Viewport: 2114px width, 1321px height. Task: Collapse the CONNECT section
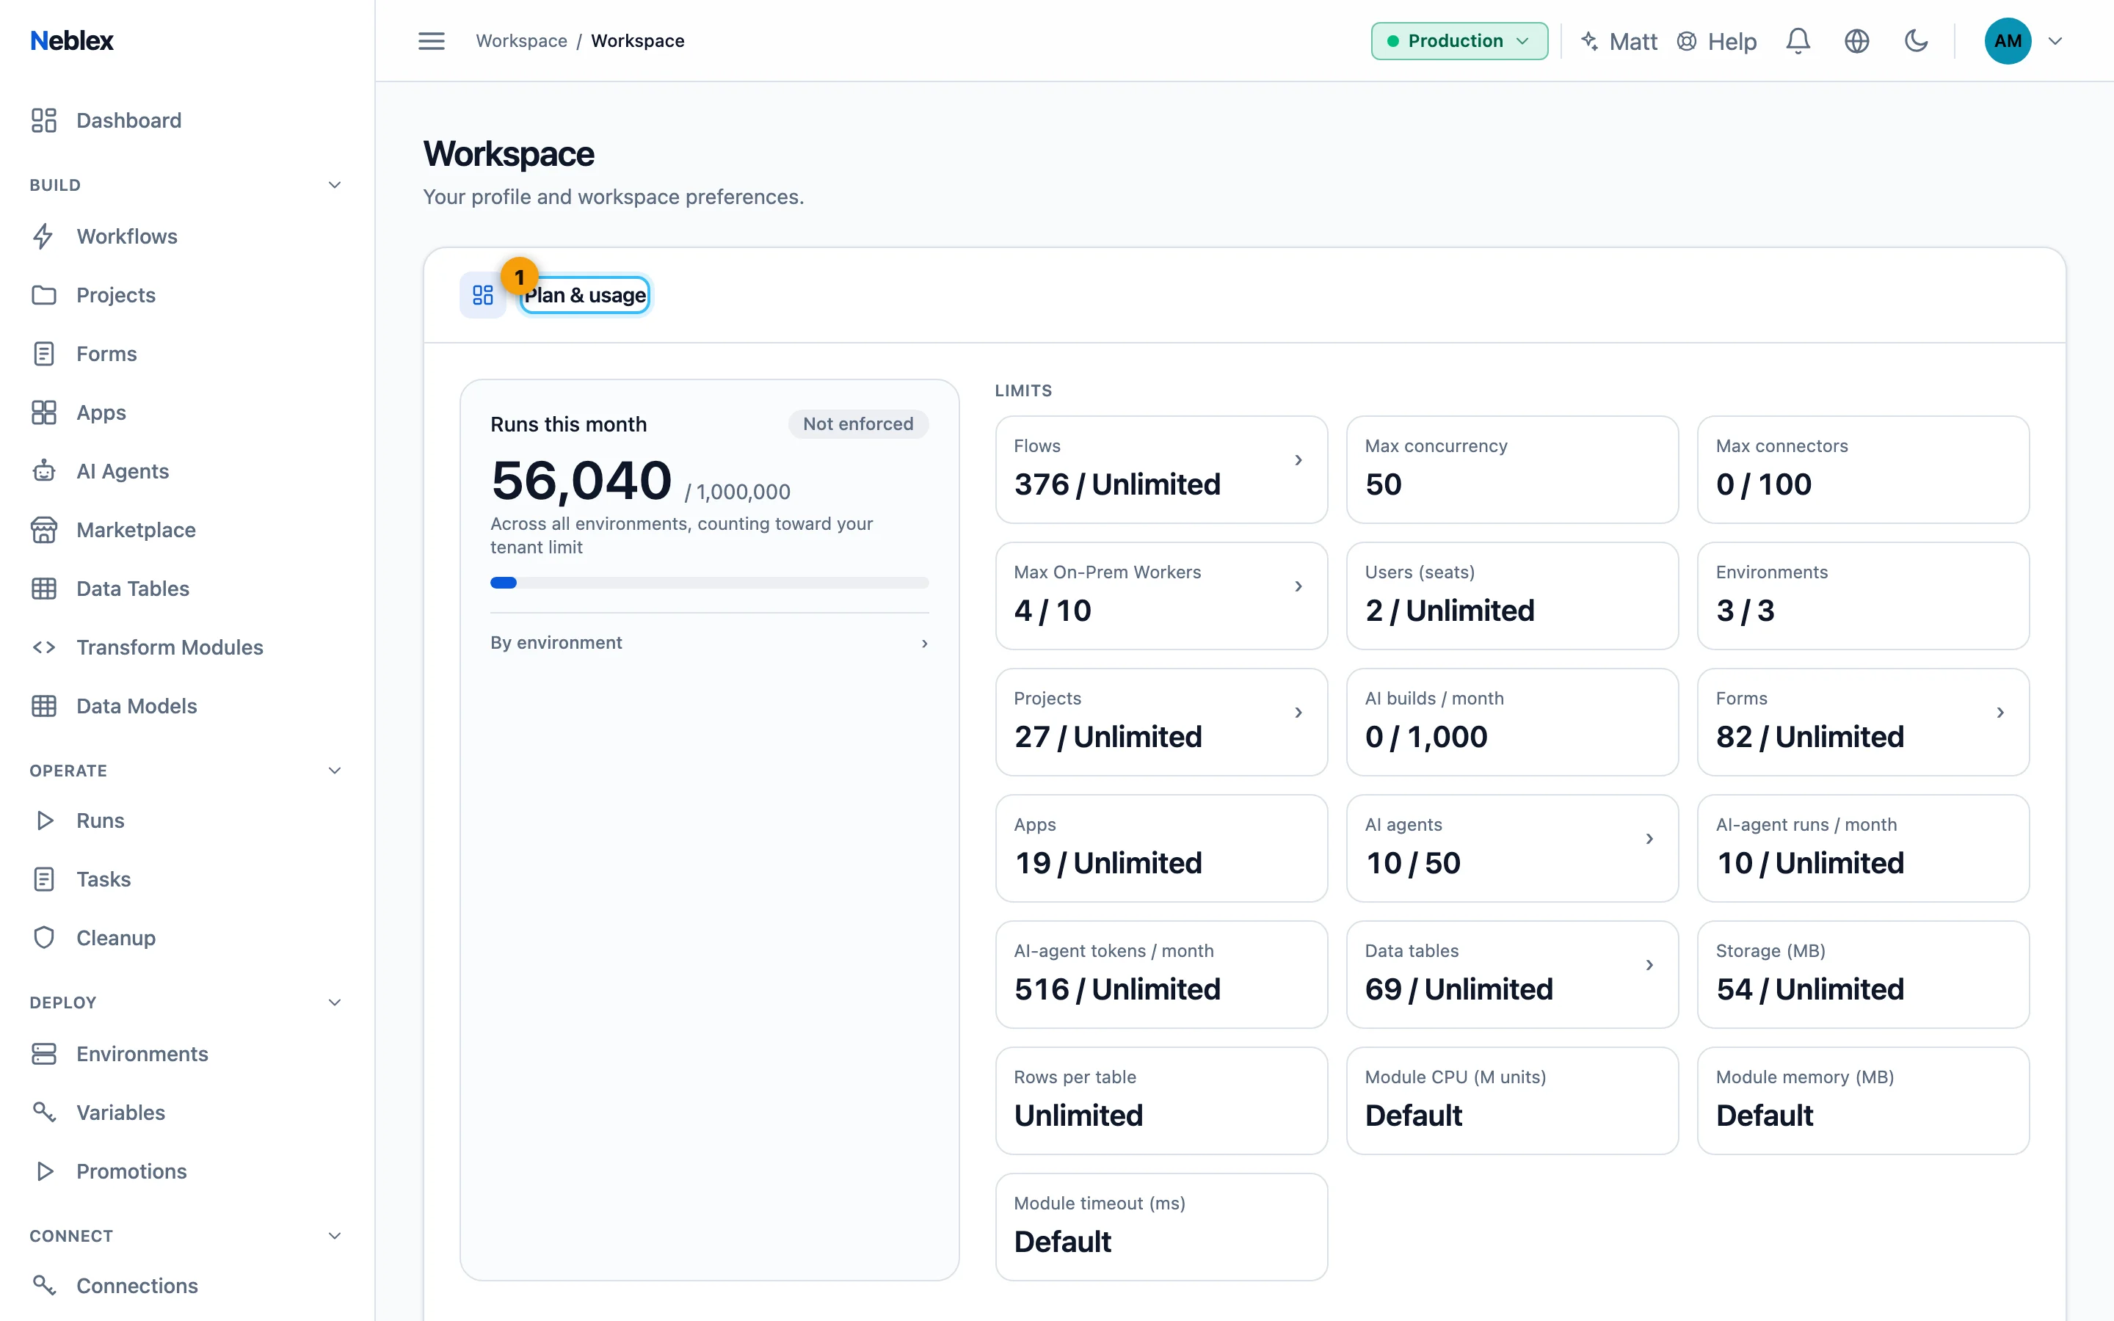click(x=335, y=1235)
